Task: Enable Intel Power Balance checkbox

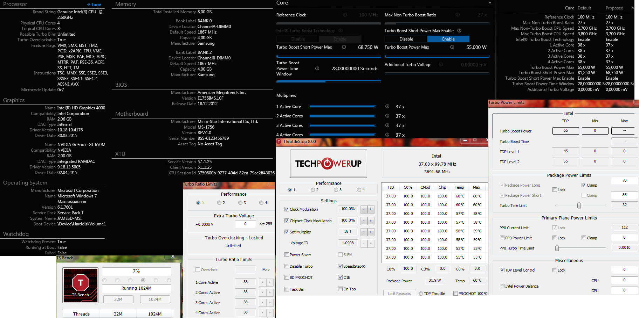Action: point(502,286)
